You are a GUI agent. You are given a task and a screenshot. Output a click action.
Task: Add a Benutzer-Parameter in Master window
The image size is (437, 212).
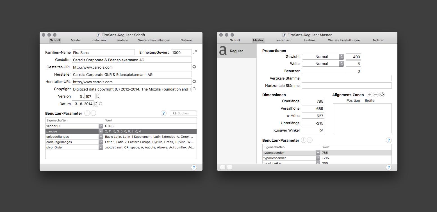[304, 140]
